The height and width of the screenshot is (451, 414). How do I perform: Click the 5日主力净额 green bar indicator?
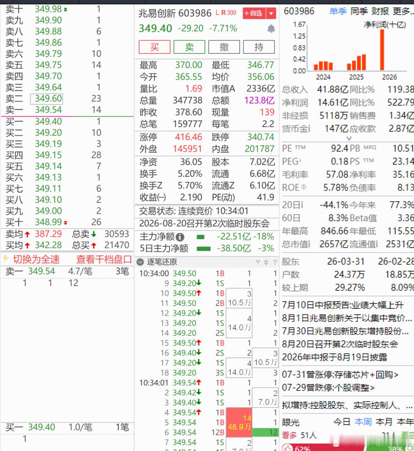point(204,248)
